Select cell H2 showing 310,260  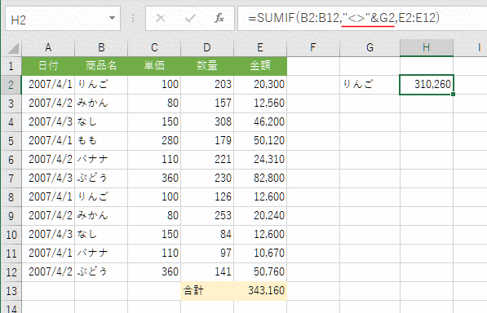pyautogui.click(x=427, y=85)
